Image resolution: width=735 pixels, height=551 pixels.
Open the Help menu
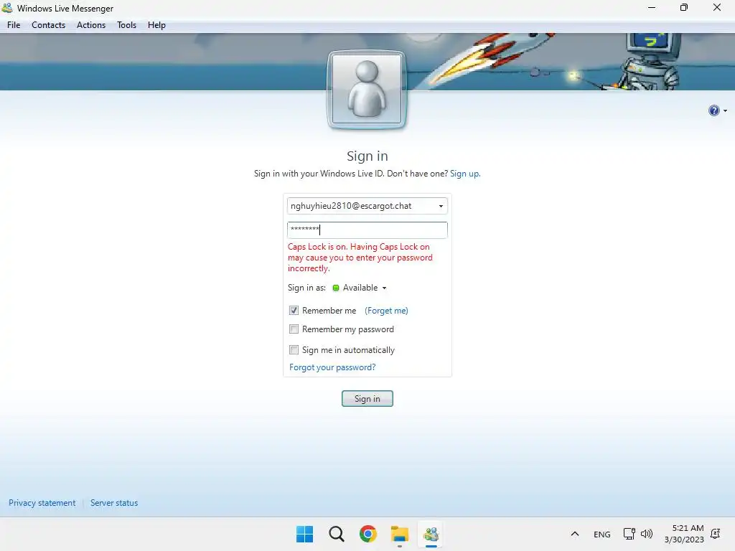[156, 25]
